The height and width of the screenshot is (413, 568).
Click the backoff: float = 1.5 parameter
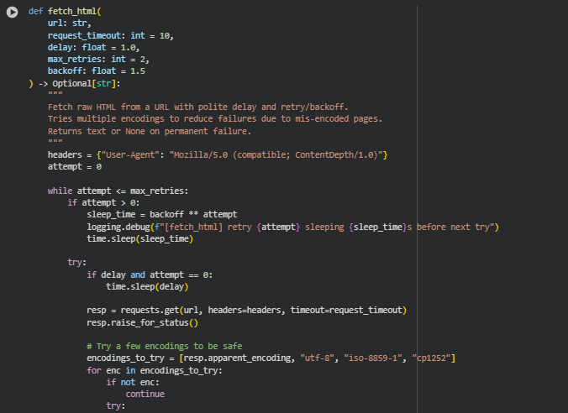(x=91, y=71)
